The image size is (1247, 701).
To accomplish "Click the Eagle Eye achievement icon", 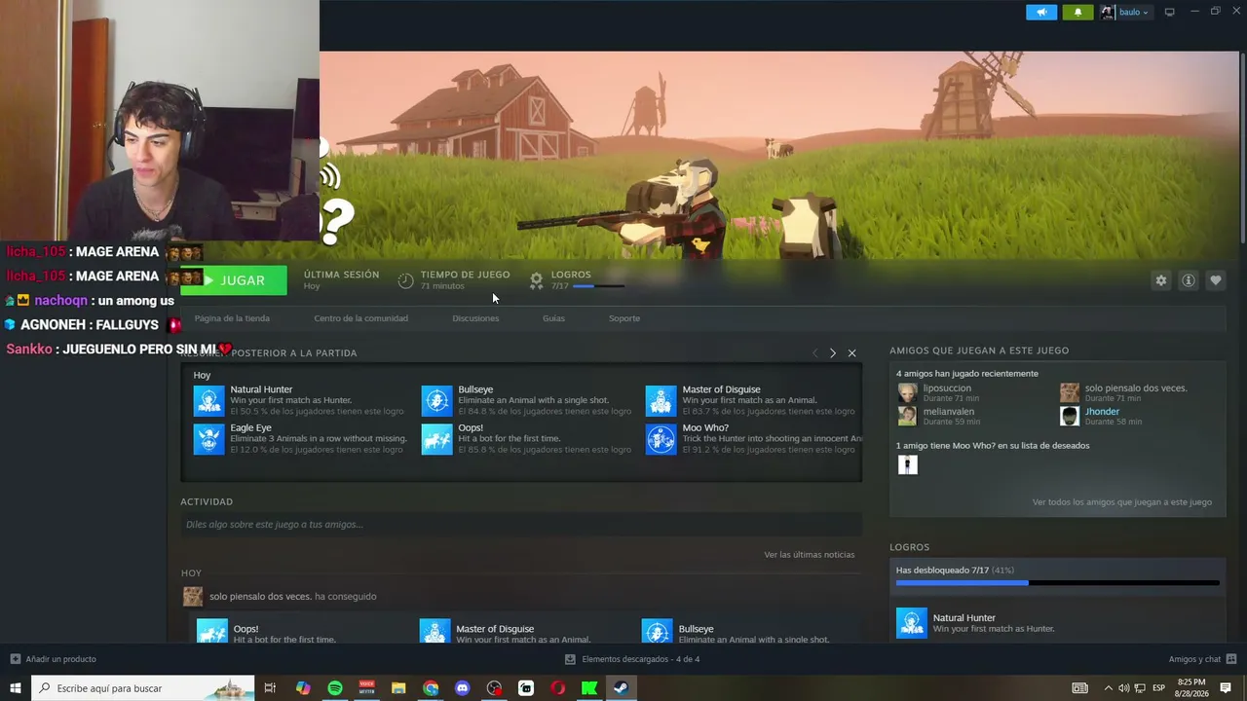I will [x=208, y=439].
